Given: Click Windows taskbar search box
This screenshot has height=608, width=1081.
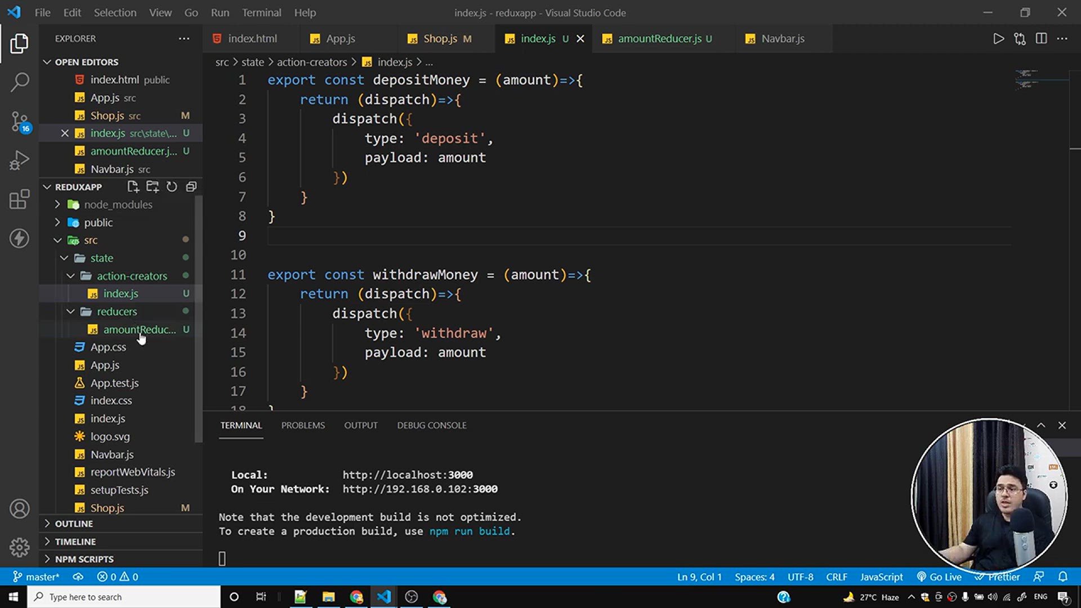Looking at the screenshot, I should pyautogui.click(x=124, y=597).
